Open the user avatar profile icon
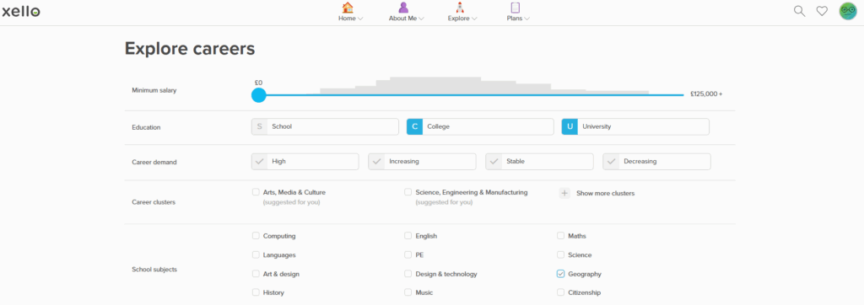 tap(848, 11)
